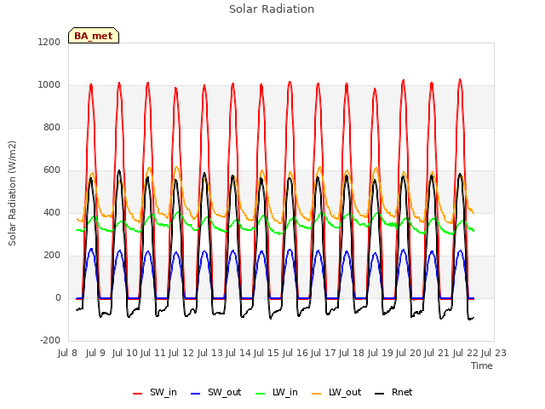Click the Jul 15 x-axis label

point(267,354)
